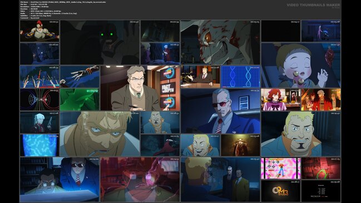Select the bloodied demon face thumbnail
The width and height of the screenshot is (361, 203).
click(220, 42)
